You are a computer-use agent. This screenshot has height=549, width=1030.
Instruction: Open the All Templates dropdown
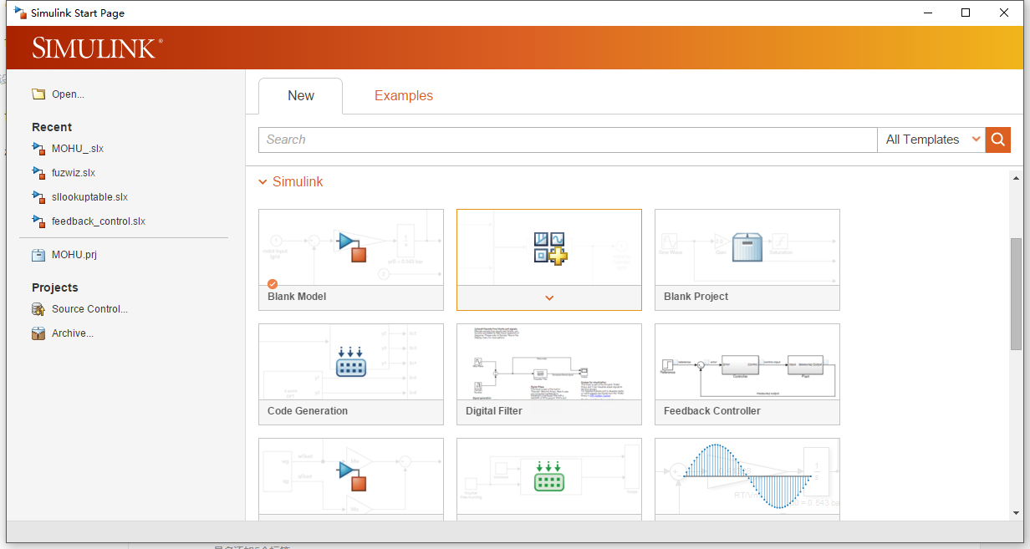931,140
